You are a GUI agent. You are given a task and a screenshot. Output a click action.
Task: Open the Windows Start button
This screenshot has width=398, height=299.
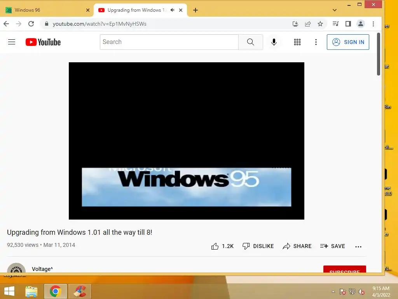pos(9,291)
